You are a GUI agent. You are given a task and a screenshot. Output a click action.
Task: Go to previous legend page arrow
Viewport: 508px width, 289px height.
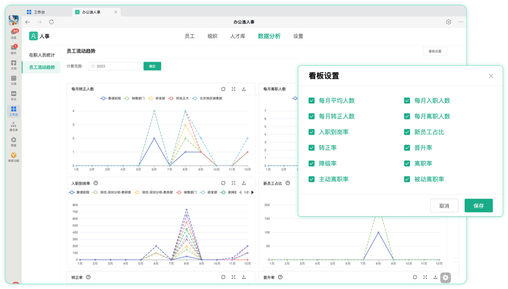coord(241,193)
